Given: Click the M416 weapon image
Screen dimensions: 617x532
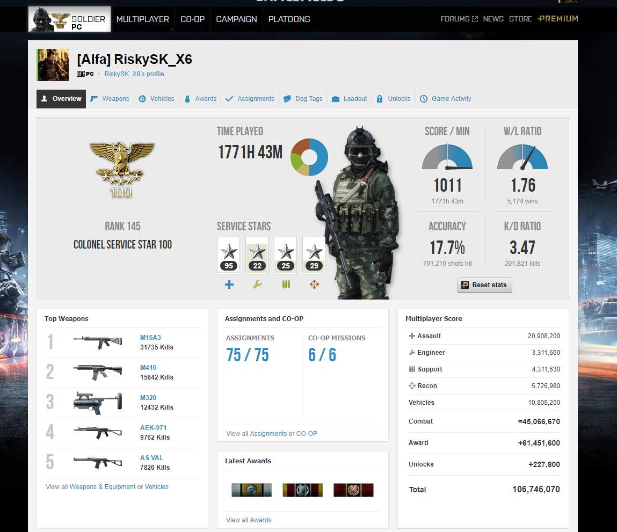Looking at the screenshot, I should click(x=98, y=372).
